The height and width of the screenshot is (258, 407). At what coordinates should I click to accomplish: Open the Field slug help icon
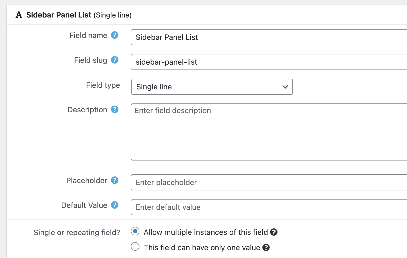click(115, 60)
